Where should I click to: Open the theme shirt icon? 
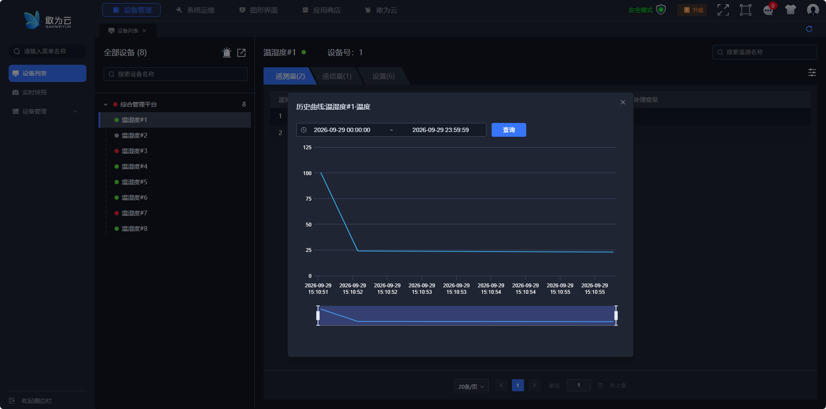click(x=791, y=9)
